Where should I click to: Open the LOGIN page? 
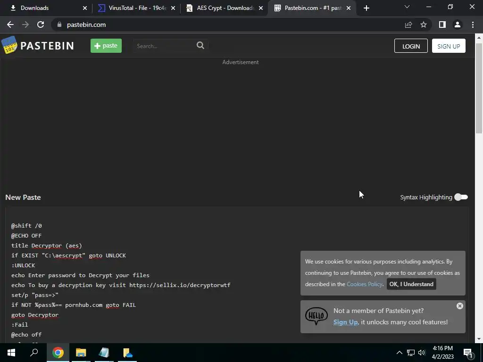411,46
